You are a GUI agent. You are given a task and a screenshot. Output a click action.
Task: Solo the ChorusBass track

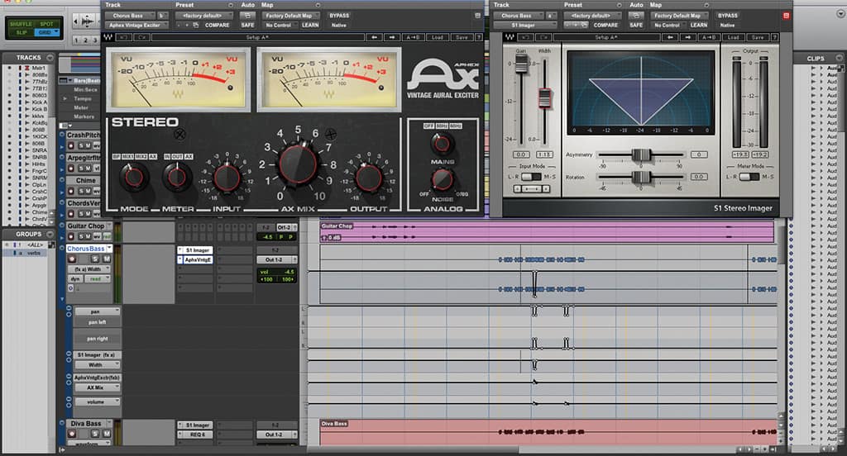[96, 259]
